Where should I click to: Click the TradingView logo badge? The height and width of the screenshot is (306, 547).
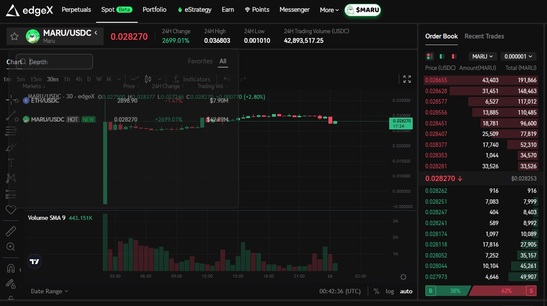tap(35, 261)
